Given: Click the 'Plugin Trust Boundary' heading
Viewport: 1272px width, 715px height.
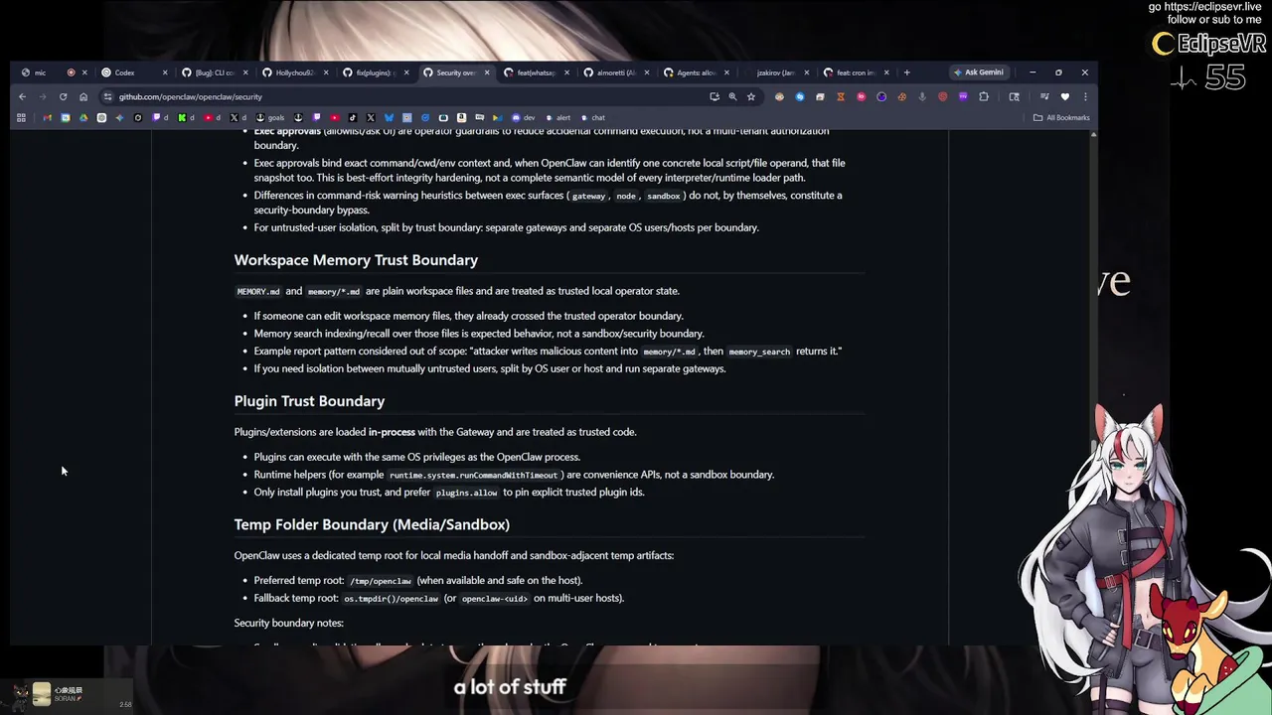Looking at the screenshot, I should 309,401.
